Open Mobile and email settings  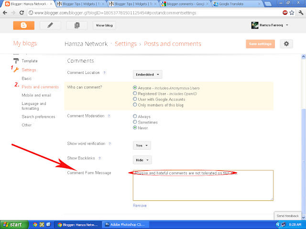(x=36, y=95)
